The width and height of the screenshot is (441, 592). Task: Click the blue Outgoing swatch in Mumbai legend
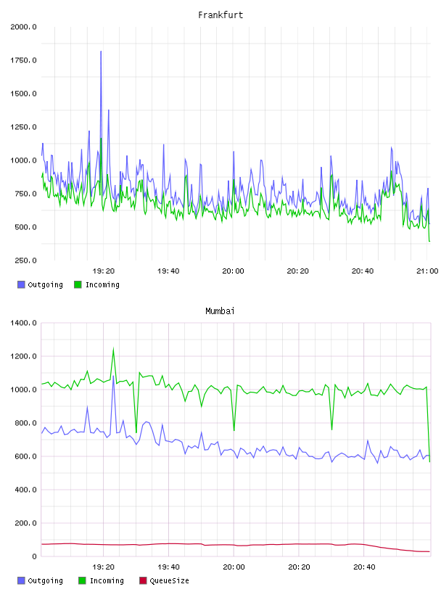click(21, 580)
